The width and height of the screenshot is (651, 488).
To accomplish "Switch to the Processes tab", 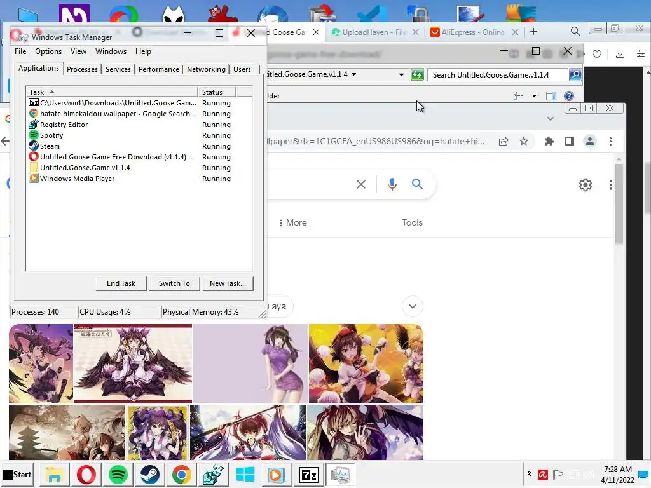I will coord(82,69).
